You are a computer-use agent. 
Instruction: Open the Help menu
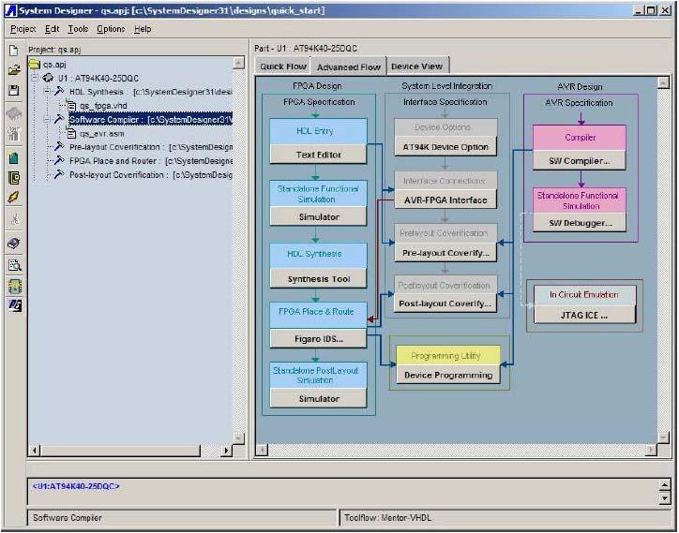click(143, 29)
